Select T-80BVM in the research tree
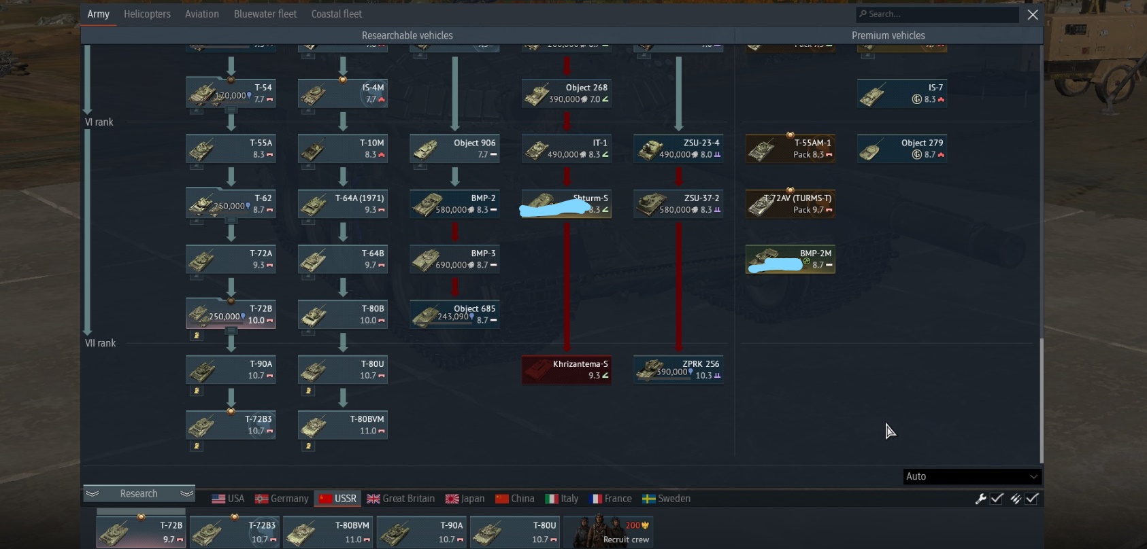 tap(343, 425)
